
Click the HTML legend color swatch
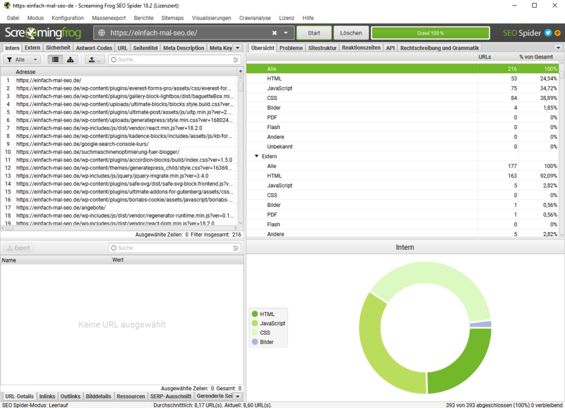(255, 314)
